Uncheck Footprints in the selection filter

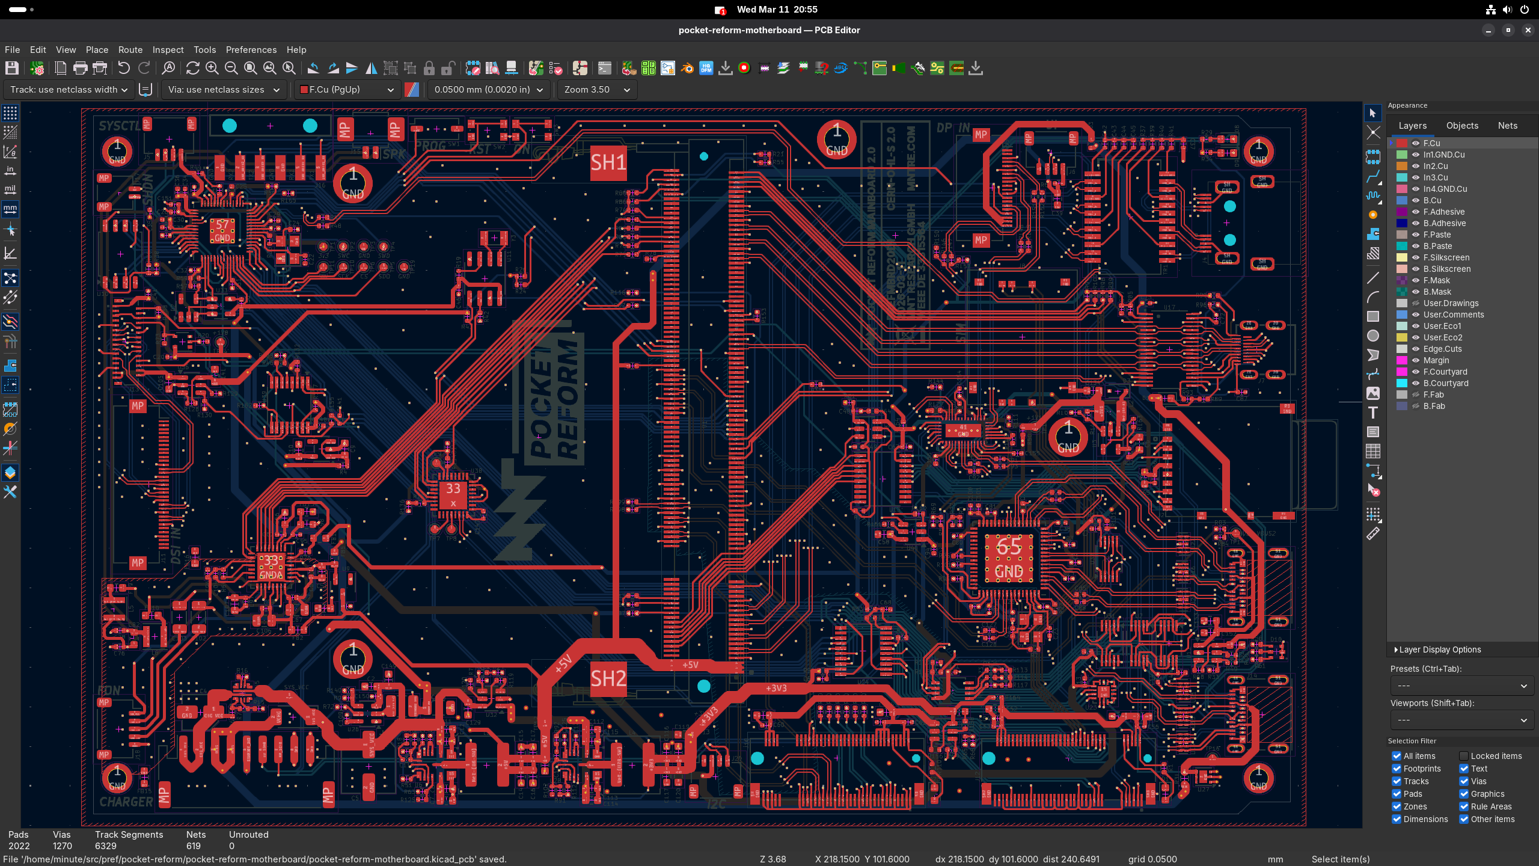coord(1397,769)
